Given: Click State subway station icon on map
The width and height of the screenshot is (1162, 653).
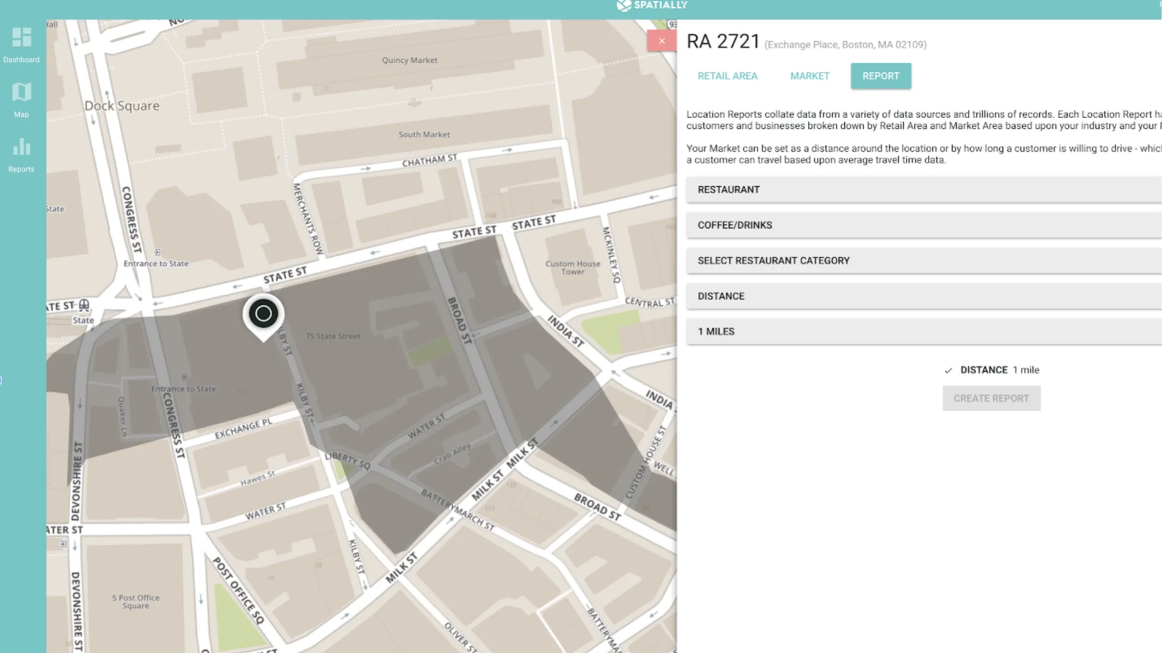Looking at the screenshot, I should pyautogui.click(x=84, y=305).
